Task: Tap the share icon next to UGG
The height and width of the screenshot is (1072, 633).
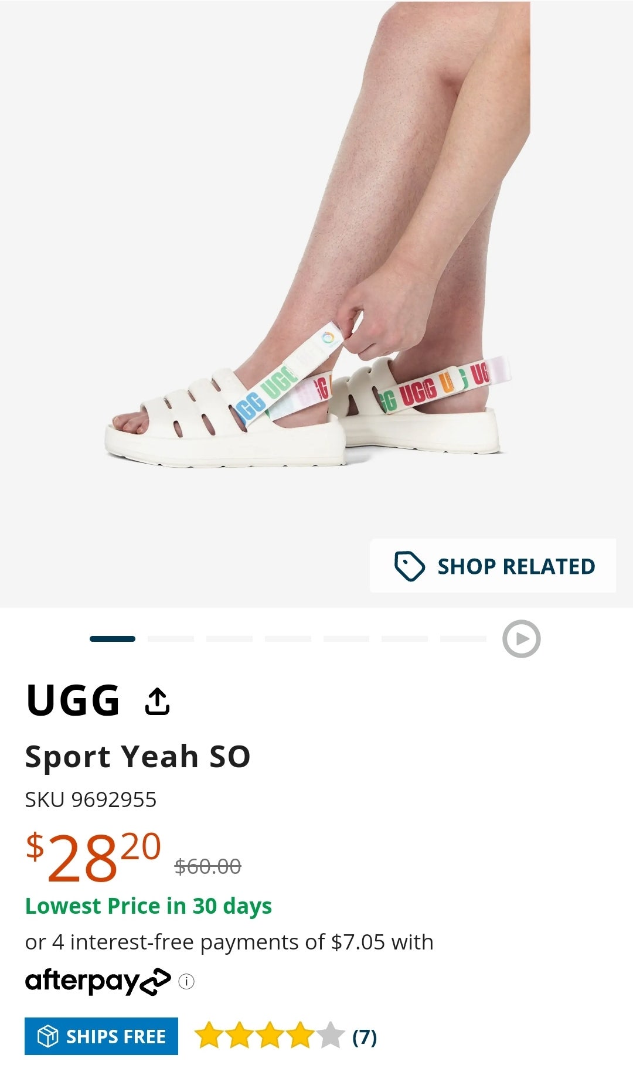Action: coord(157,701)
